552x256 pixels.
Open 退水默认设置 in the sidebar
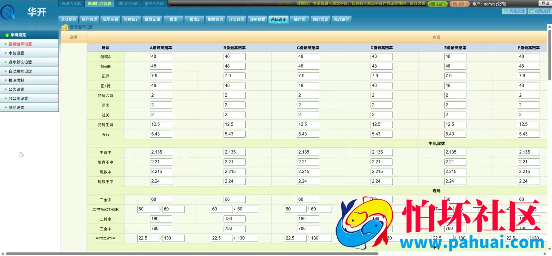click(29, 62)
